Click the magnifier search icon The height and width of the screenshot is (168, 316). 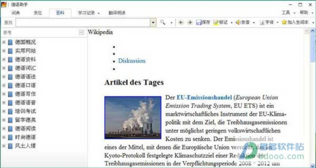point(163,22)
